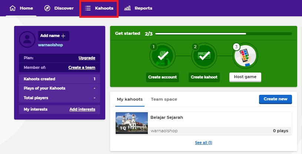The image size is (302, 154).
Task: Click the Get started 2/3 counter
Action: (149, 34)
